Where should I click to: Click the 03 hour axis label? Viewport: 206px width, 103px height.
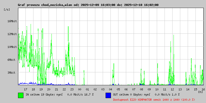[x=103, y=89]
